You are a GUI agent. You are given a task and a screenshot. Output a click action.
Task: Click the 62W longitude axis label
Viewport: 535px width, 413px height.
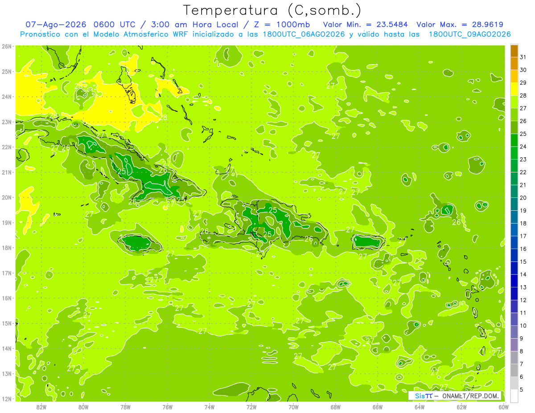(x=461, y=407)
